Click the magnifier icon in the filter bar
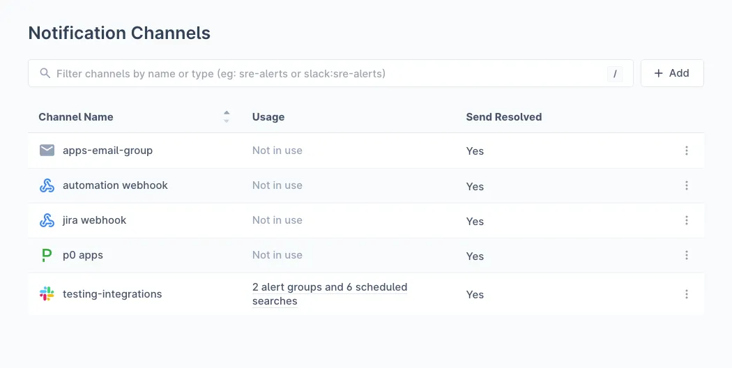732x368 pixels. pyautogui.click(x=45, y=73)
